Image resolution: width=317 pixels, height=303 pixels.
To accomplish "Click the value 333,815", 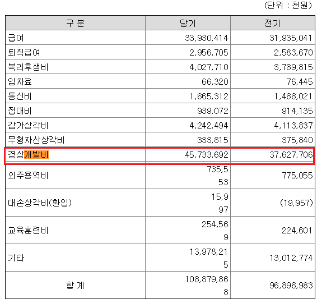I will [213, 140].
